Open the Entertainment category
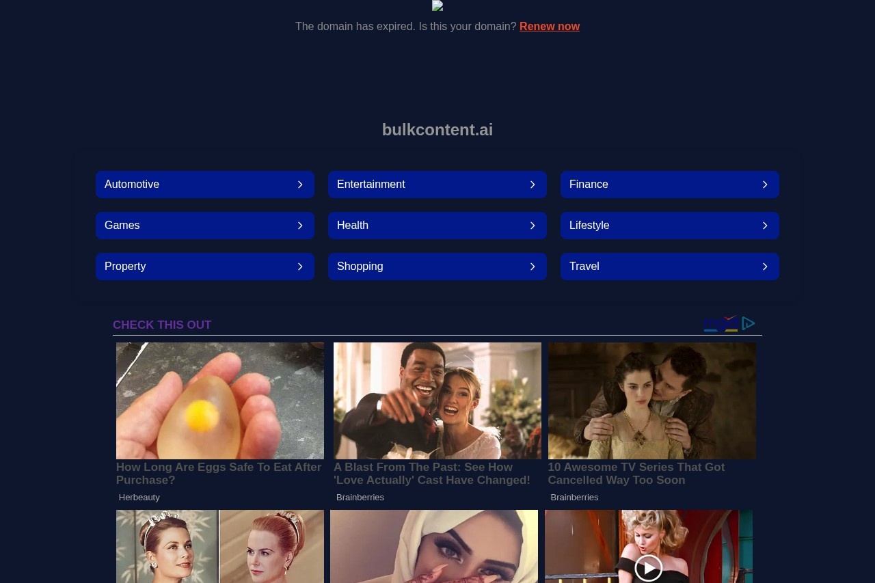This screenshot has height=583, width=875. pos(437,185)
